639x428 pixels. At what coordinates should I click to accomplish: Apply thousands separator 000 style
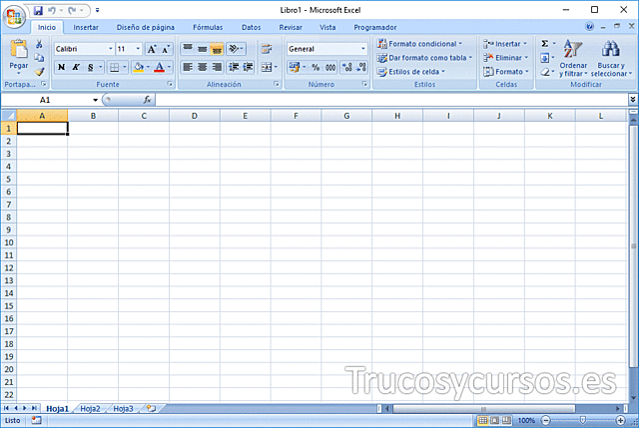(330, 67)
